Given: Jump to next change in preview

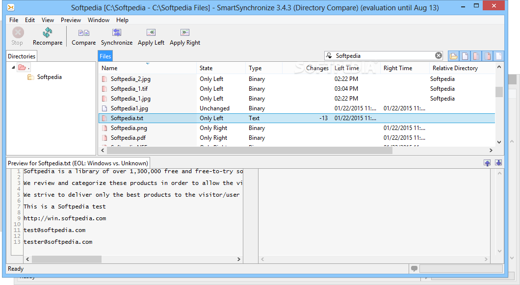Looking at the screenshot, I should [x=498, y=162].
